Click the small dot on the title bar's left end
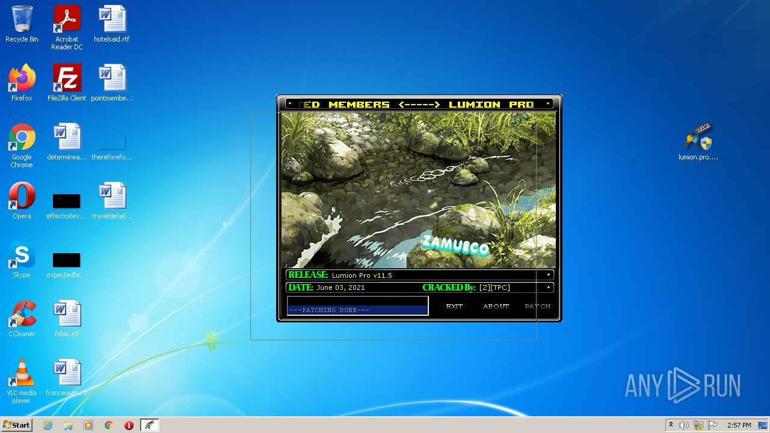The width and height of the screenshot is (770, 433). [290, 104]
